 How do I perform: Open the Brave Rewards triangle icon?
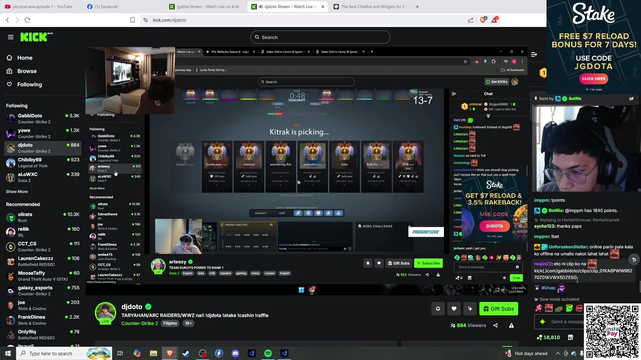pyautogui.click(x=495, y=19)
